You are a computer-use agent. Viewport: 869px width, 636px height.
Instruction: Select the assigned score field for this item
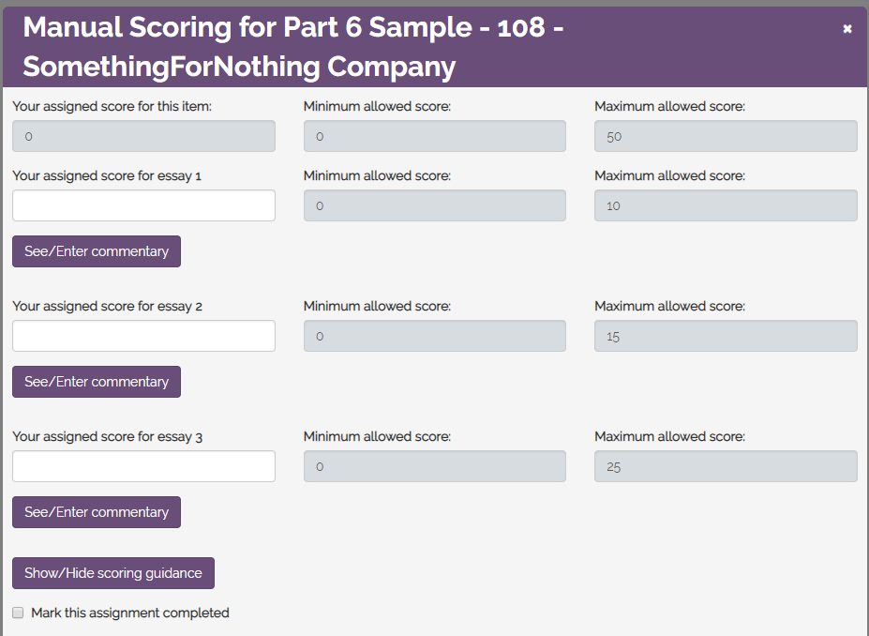pyautogui.click(x=142, y=135)
